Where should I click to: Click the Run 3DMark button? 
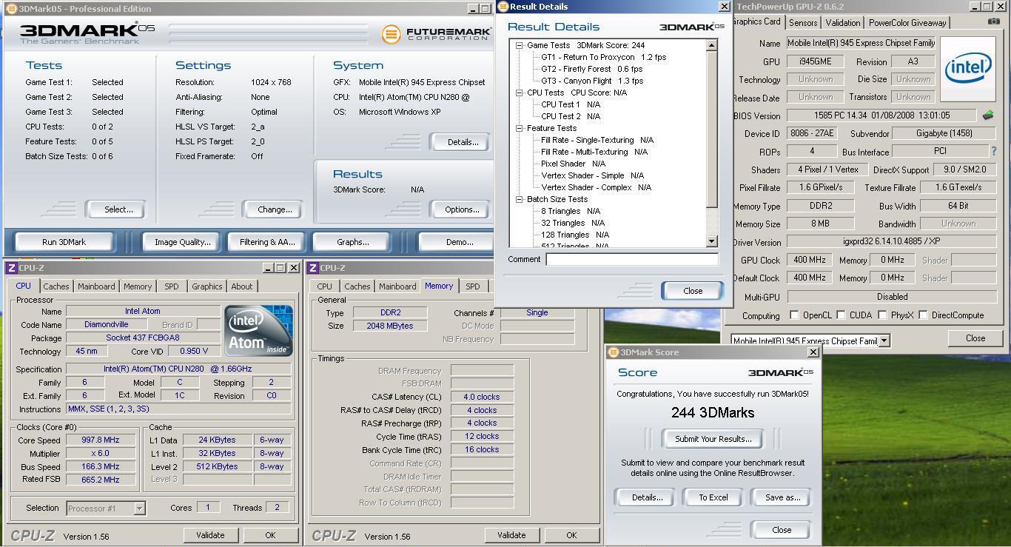64,242
